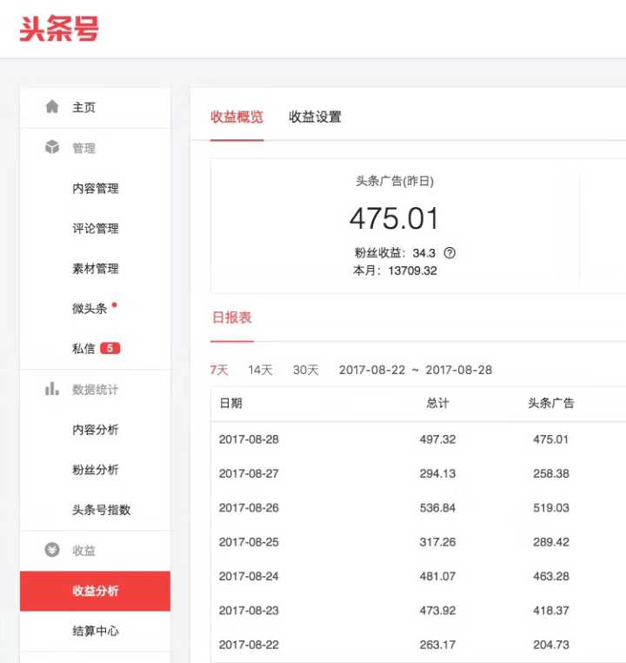Click the bar chart icon beside 数据统计
626x663 pixels.
click(52, 389)
